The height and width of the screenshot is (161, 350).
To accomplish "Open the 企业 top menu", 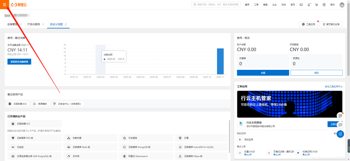I will click(x=275, y=5).
